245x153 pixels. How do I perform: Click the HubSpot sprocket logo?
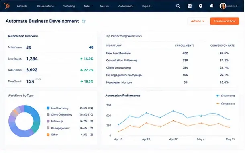pyautogui.click(x=7, y=6)
